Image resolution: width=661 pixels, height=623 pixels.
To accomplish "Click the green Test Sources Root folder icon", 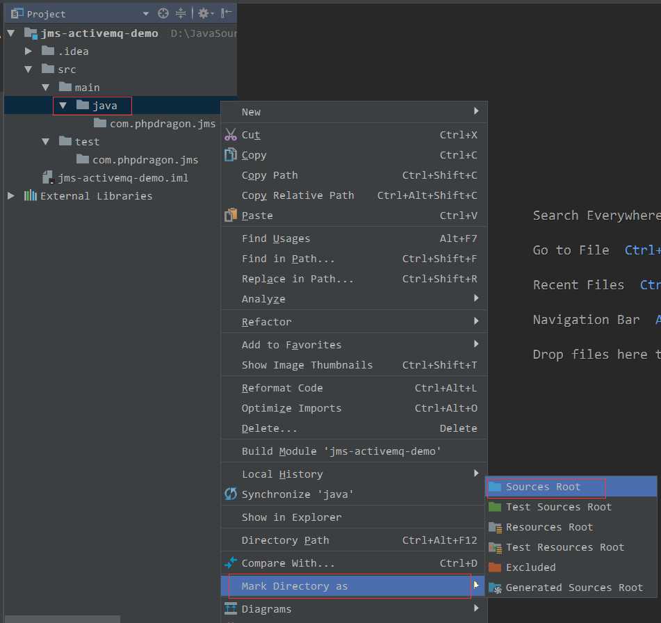I will click(495, 507).
